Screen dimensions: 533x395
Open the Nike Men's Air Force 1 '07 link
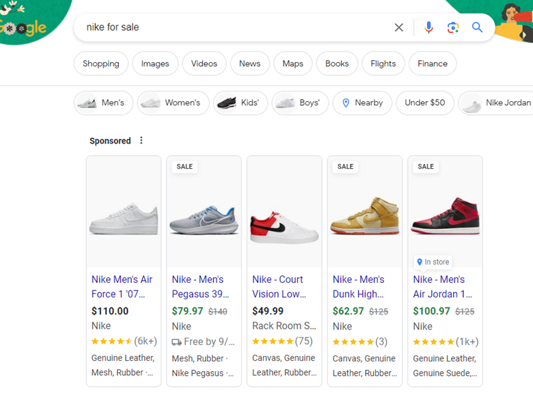[x=122, y=286]
